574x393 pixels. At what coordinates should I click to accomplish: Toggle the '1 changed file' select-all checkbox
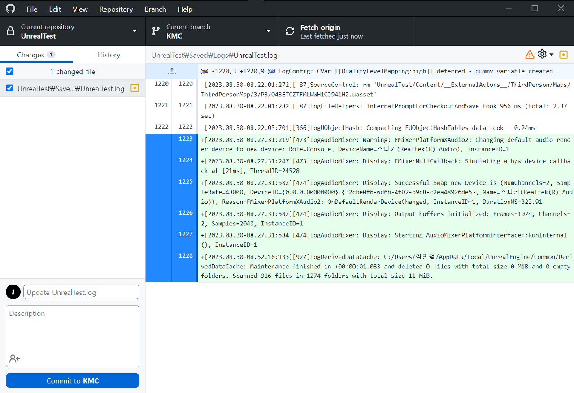pyautogui.click(x=10, y=71)
